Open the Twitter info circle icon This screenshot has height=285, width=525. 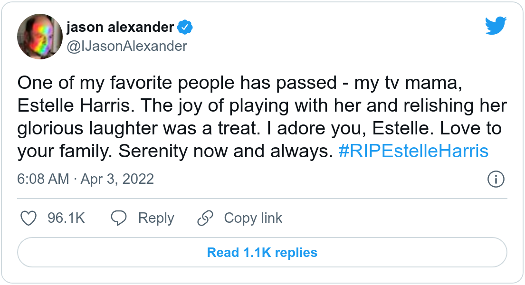pos(496,179)
